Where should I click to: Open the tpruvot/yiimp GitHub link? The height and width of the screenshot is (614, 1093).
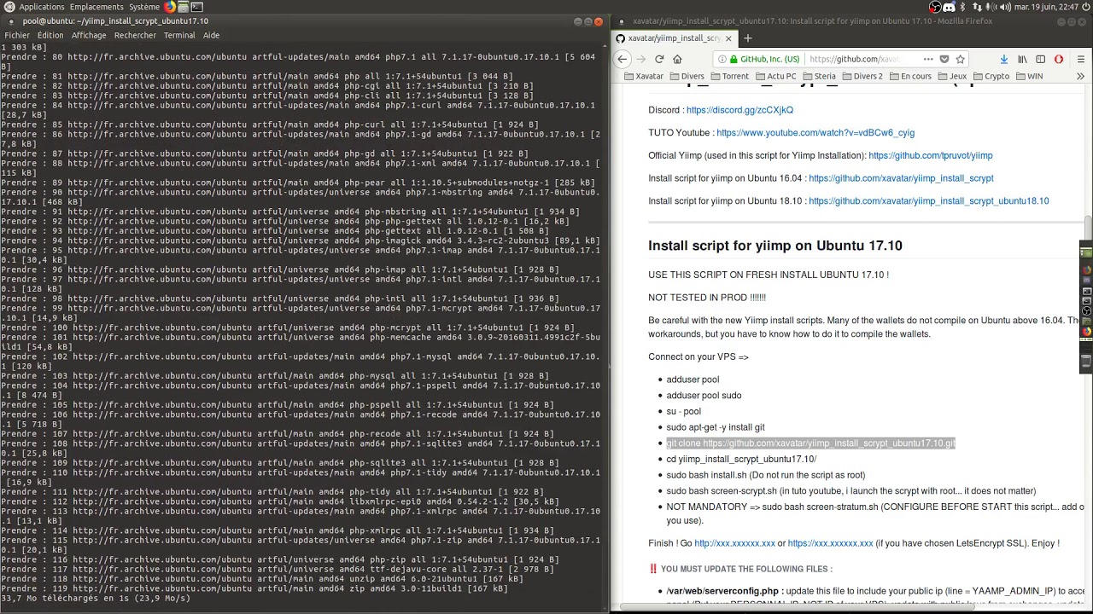931,156
